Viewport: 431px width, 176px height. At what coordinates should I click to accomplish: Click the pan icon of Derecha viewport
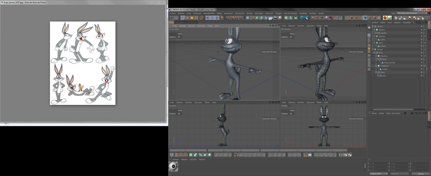(270, 102)
